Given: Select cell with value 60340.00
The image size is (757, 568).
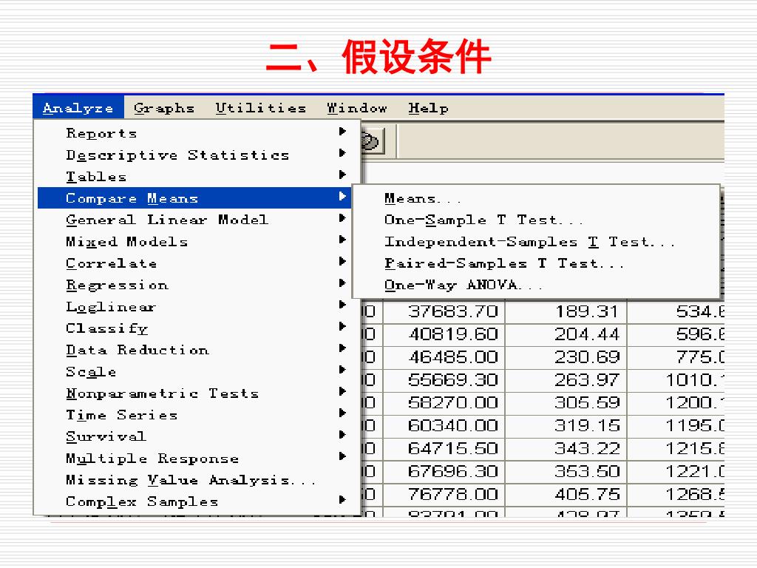Looking at the screenshot, I should [444, 425].
